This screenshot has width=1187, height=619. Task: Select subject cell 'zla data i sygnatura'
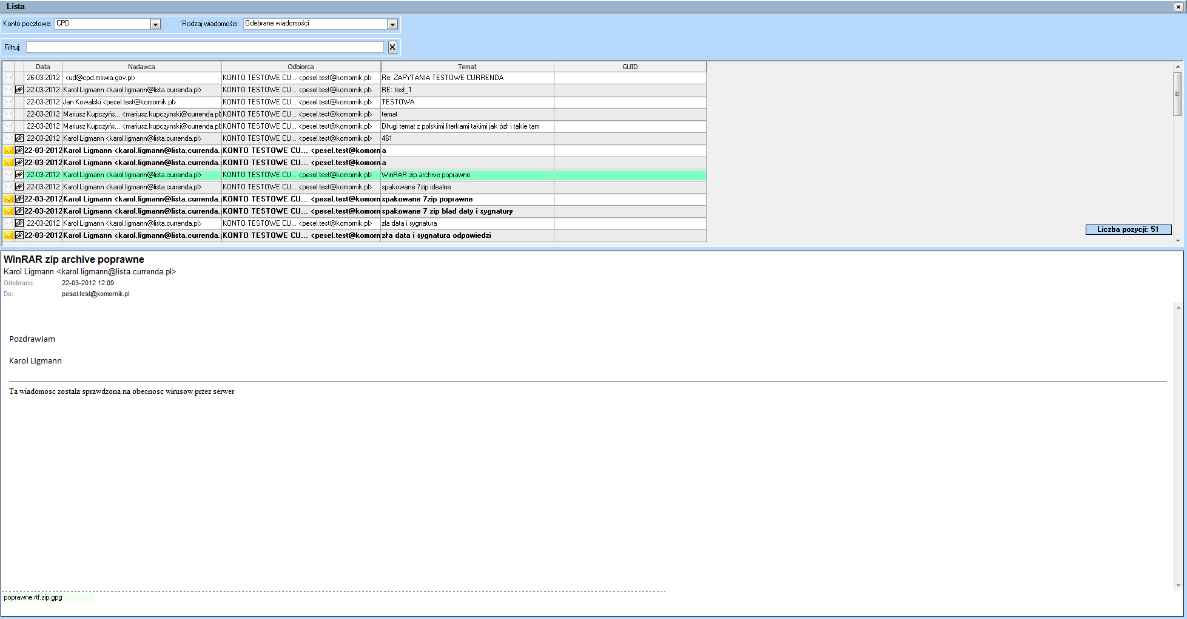coord(467,223)
